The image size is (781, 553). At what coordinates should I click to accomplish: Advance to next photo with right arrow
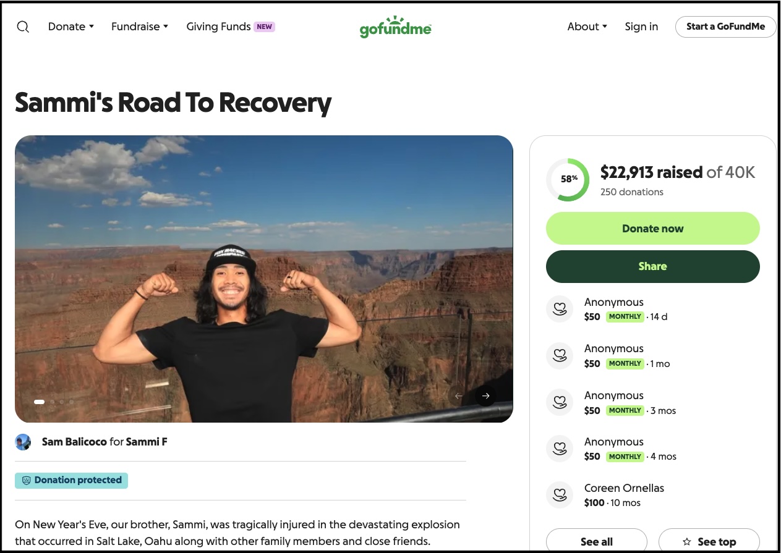(x=486, y=395)
